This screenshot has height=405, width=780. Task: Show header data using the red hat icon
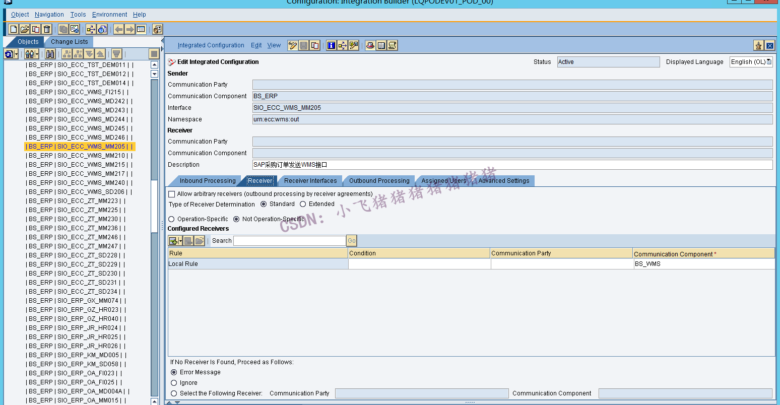click(x=370, y=45)
